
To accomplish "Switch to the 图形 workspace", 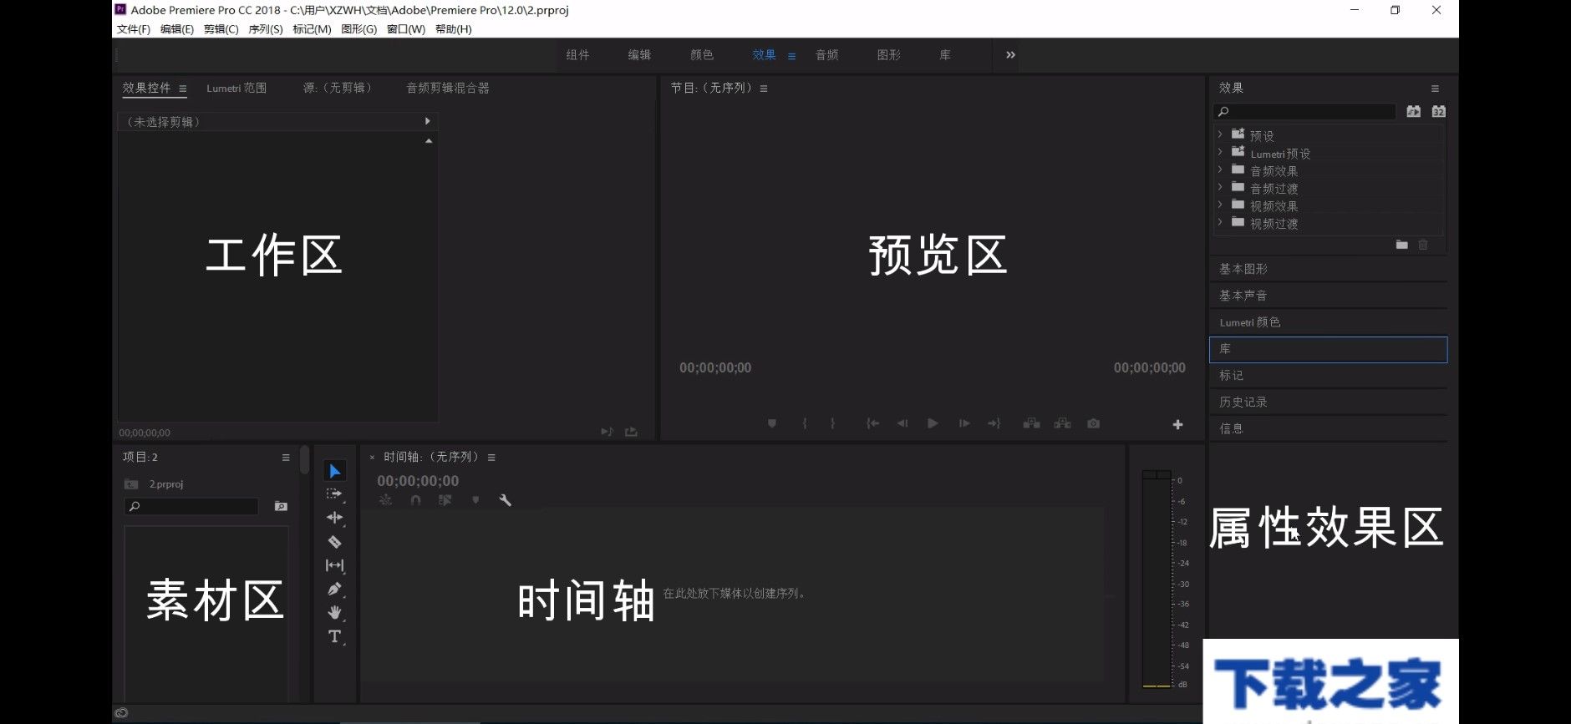I will [889, 55].
